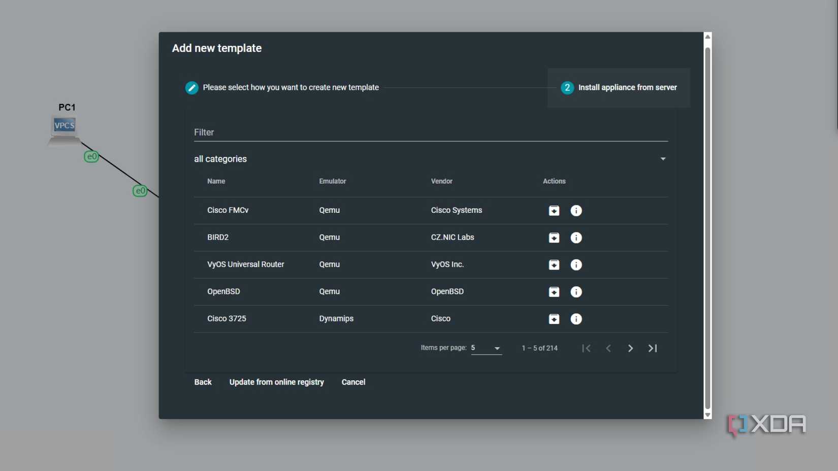
Task: Click the Cisco Systems vendor cell
Action: click(457, 210)
